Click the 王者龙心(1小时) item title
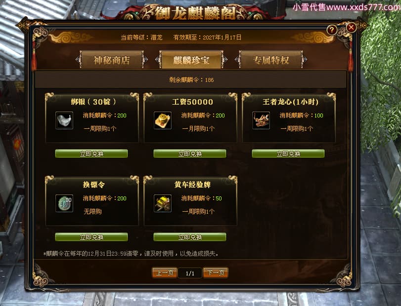This screenshot has height=306, width=401. (291, 102)
